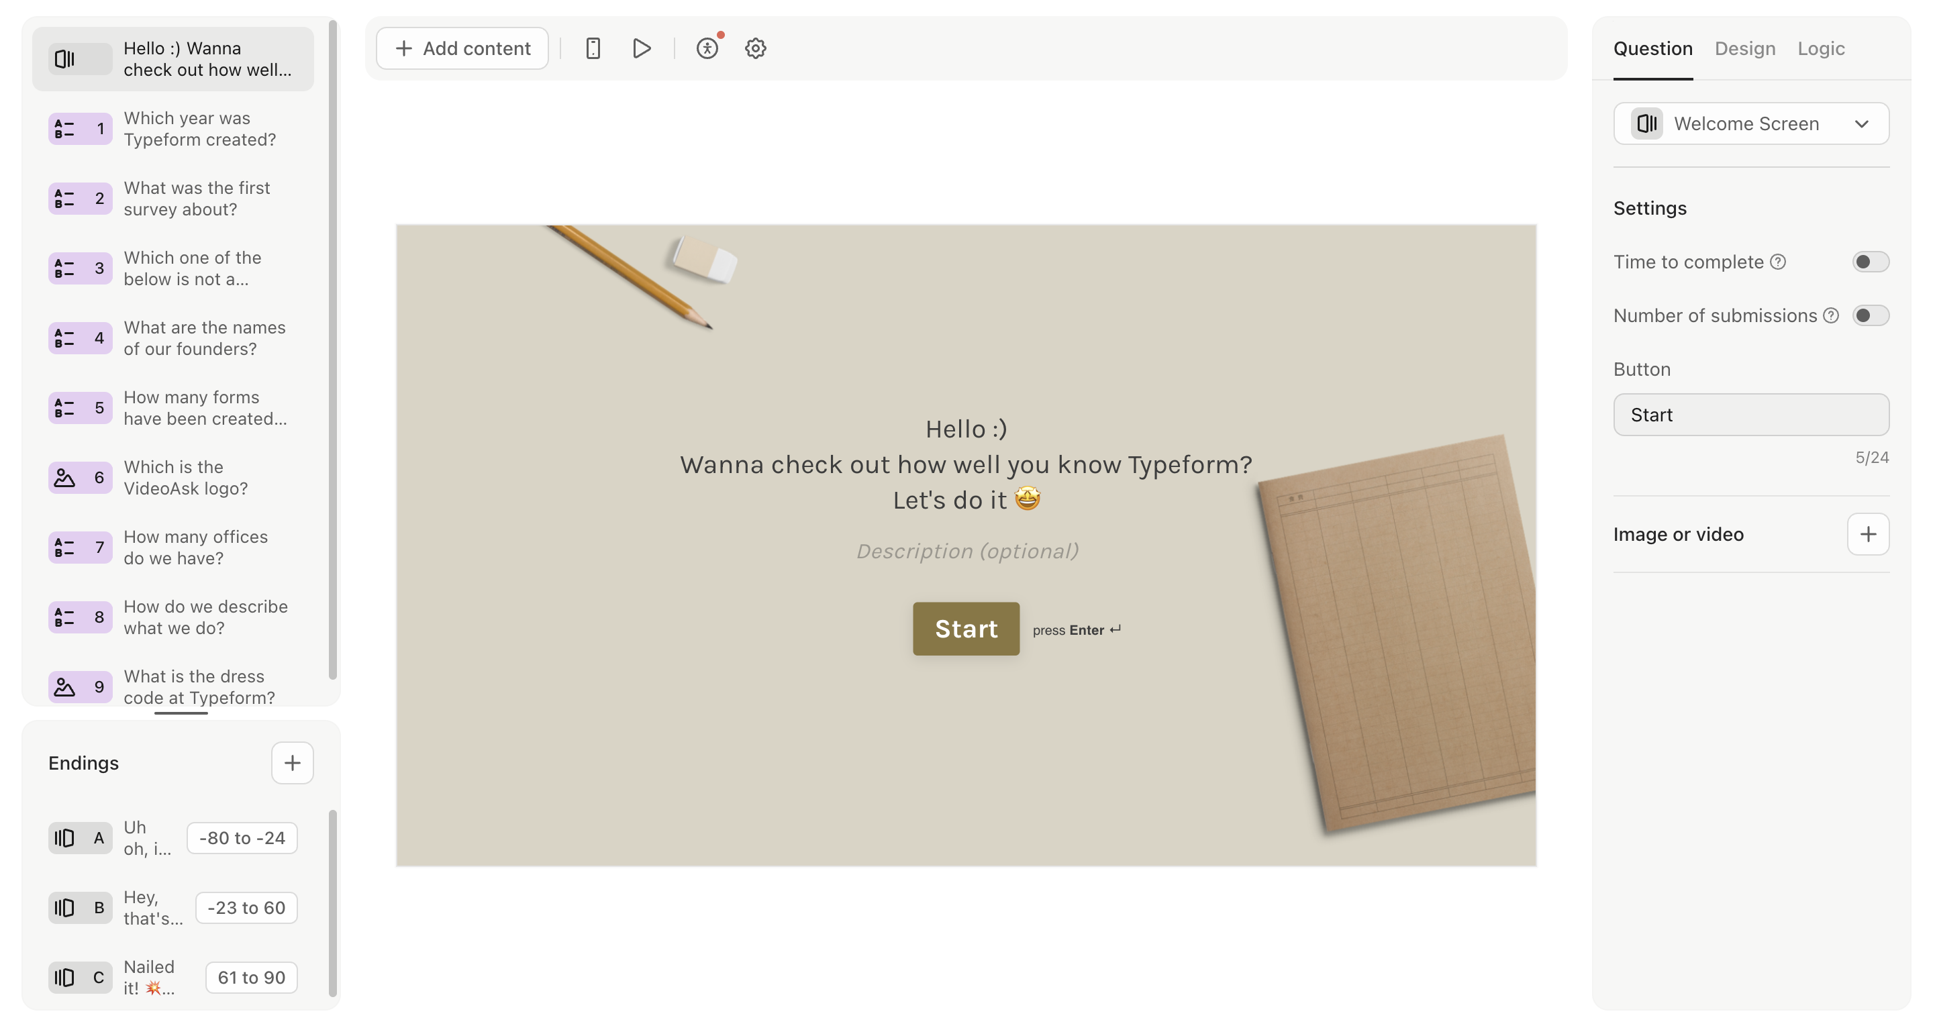Select ending C screen icon
This screenshot has width=1933, height=1032.
pos(81,978)
